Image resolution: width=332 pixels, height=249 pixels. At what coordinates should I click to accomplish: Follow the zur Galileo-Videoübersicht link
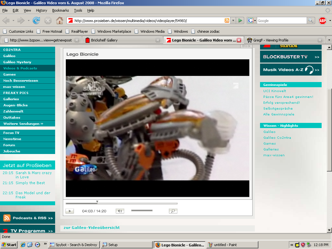(92, 228)
